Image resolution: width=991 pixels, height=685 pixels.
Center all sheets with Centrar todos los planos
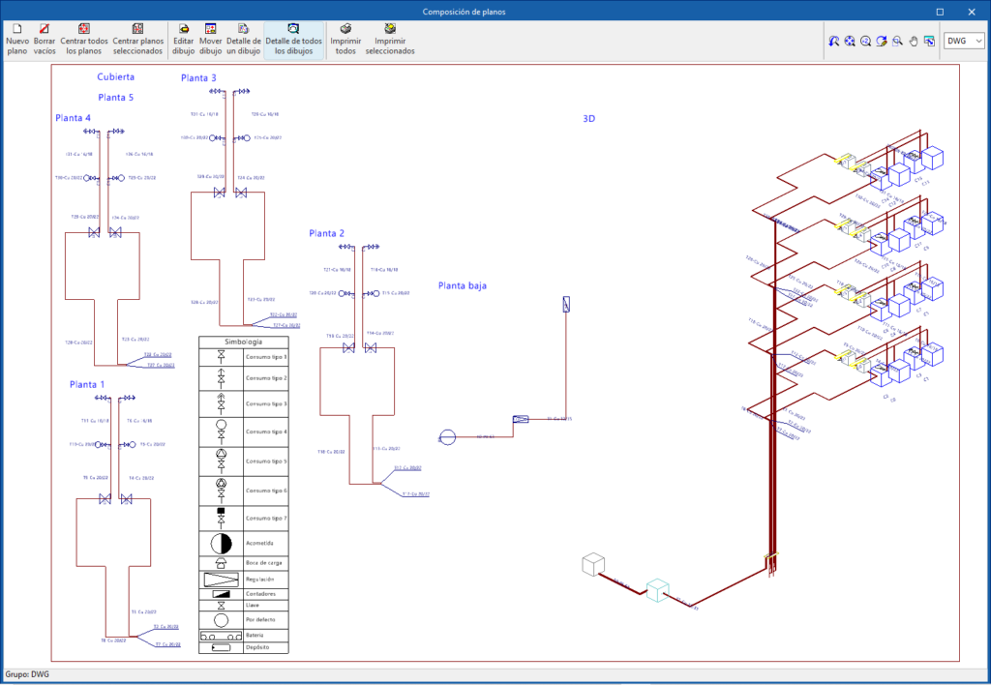(x=84, y=40)
